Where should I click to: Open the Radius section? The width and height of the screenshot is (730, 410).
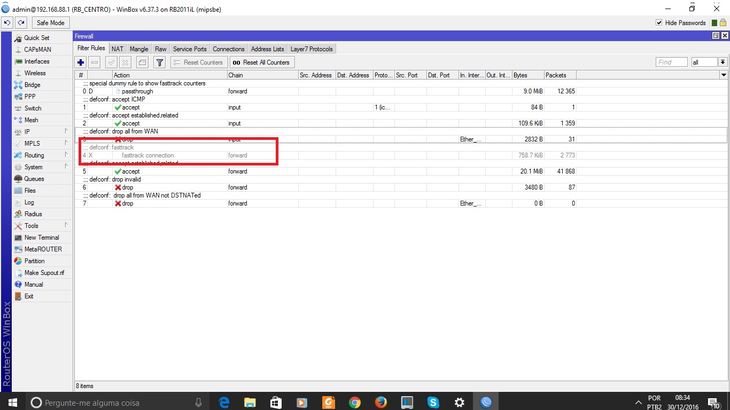pyautogui.click(x=42, y=214)
